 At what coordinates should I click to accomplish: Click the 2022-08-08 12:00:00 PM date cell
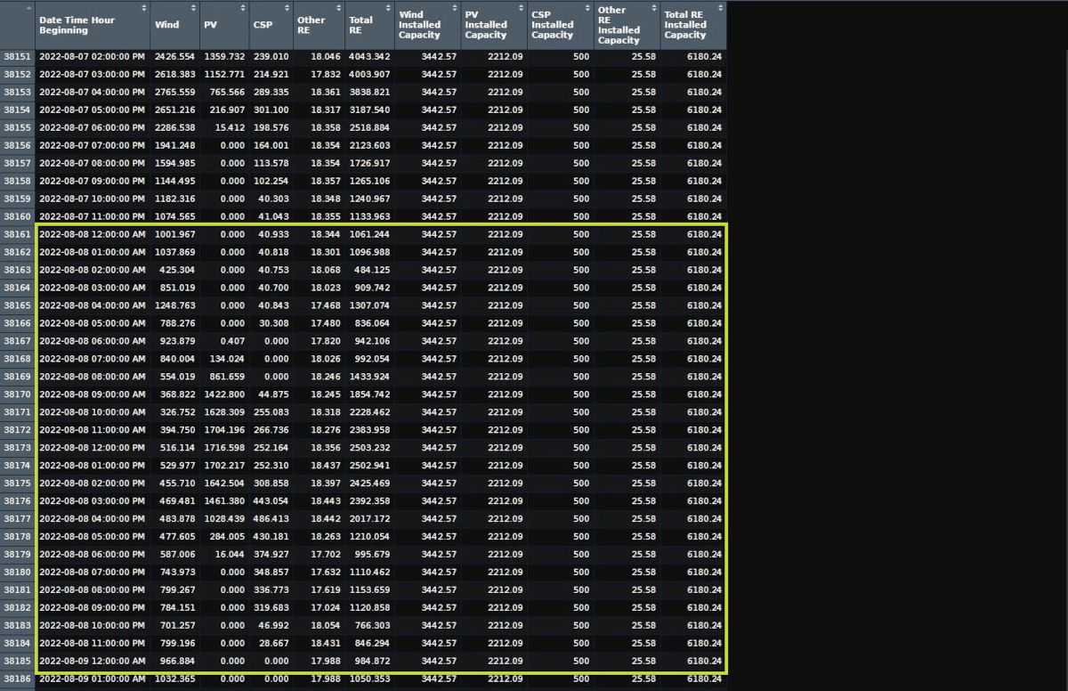(92, 448)
